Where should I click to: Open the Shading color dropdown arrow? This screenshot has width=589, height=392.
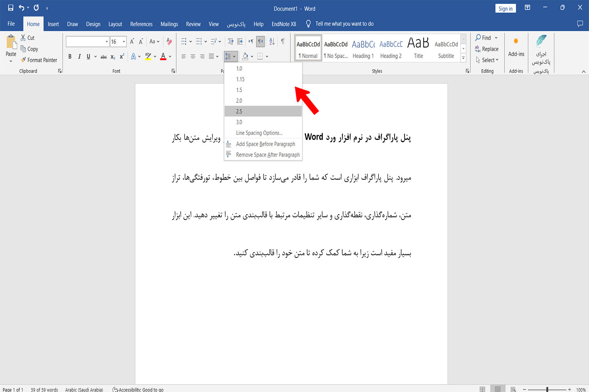[x=252, y=57]
